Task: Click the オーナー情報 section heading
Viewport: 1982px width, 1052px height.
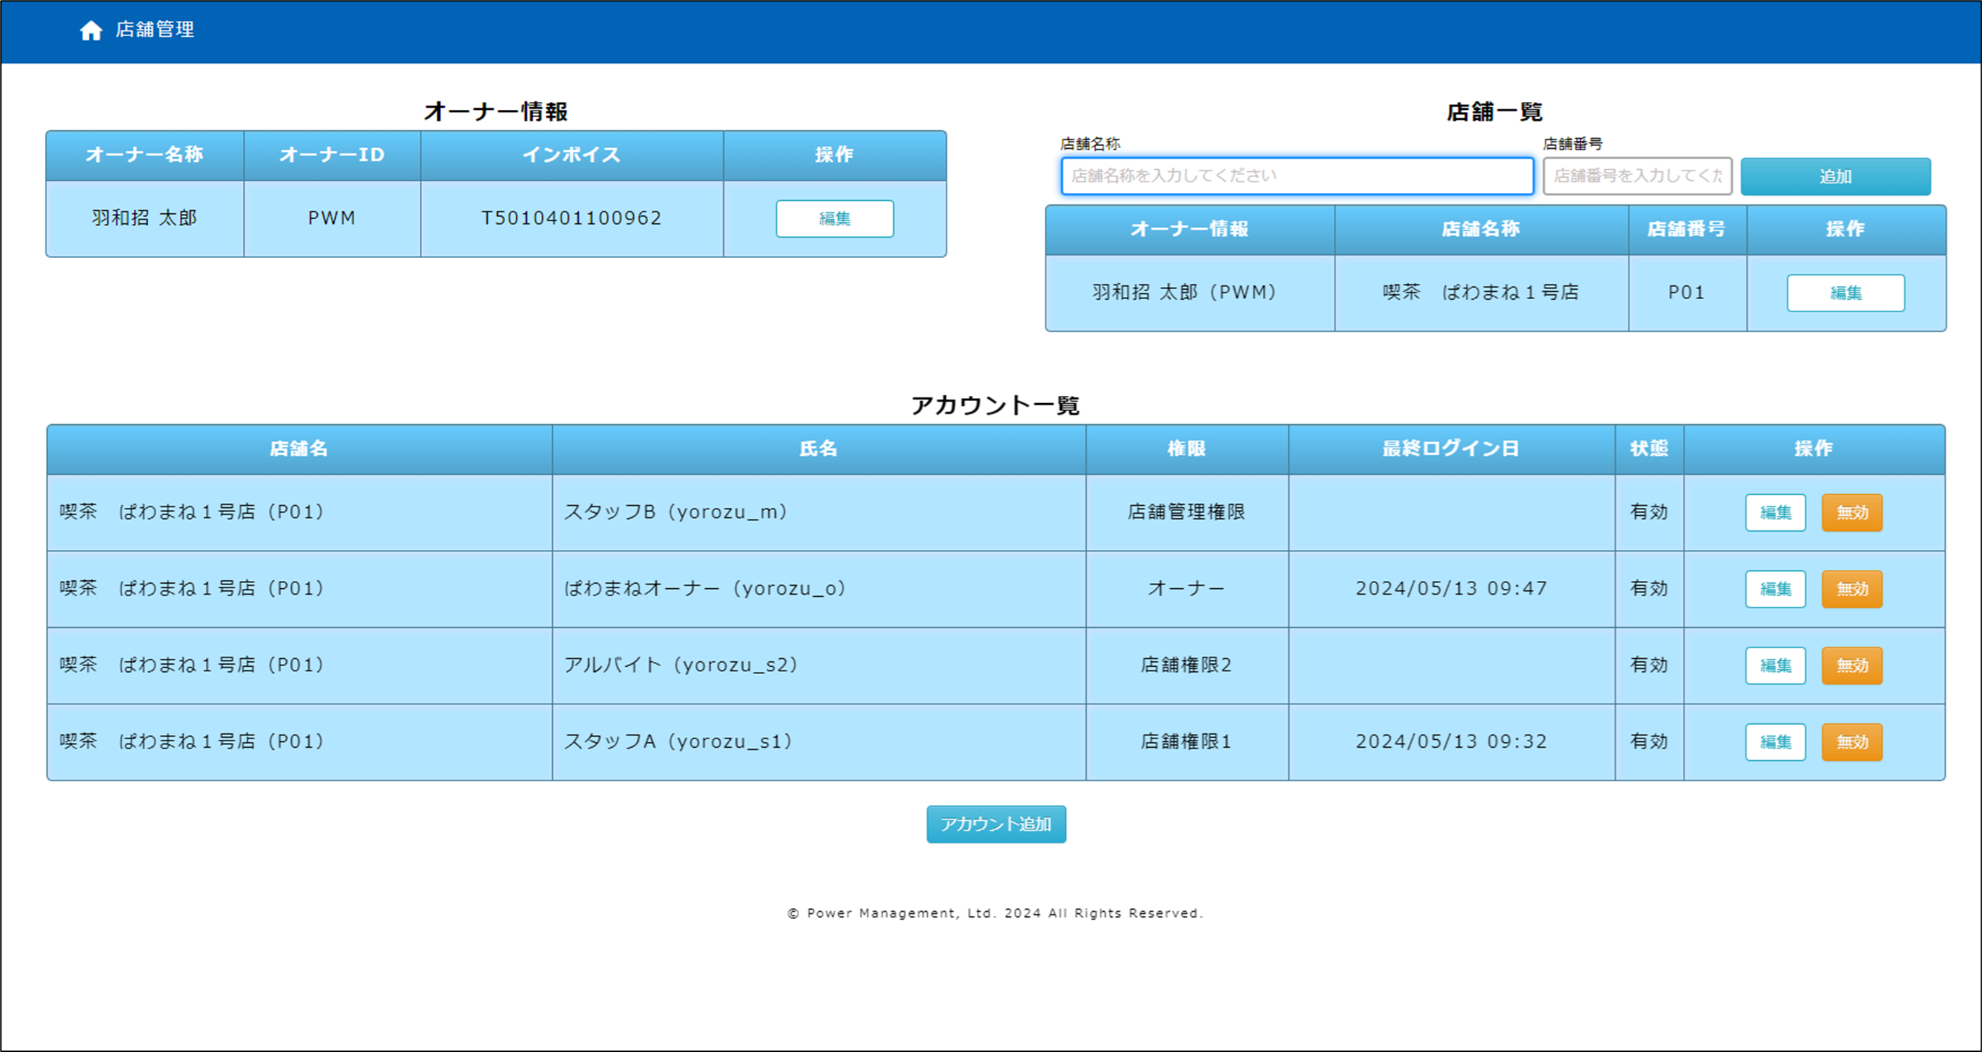Action: (496, 113)
